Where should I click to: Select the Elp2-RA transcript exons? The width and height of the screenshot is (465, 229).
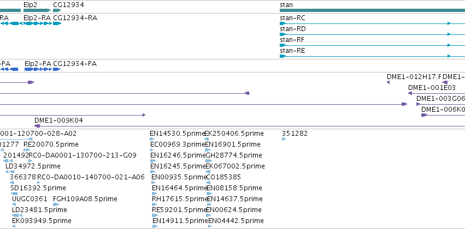click(x=38, y=23)
